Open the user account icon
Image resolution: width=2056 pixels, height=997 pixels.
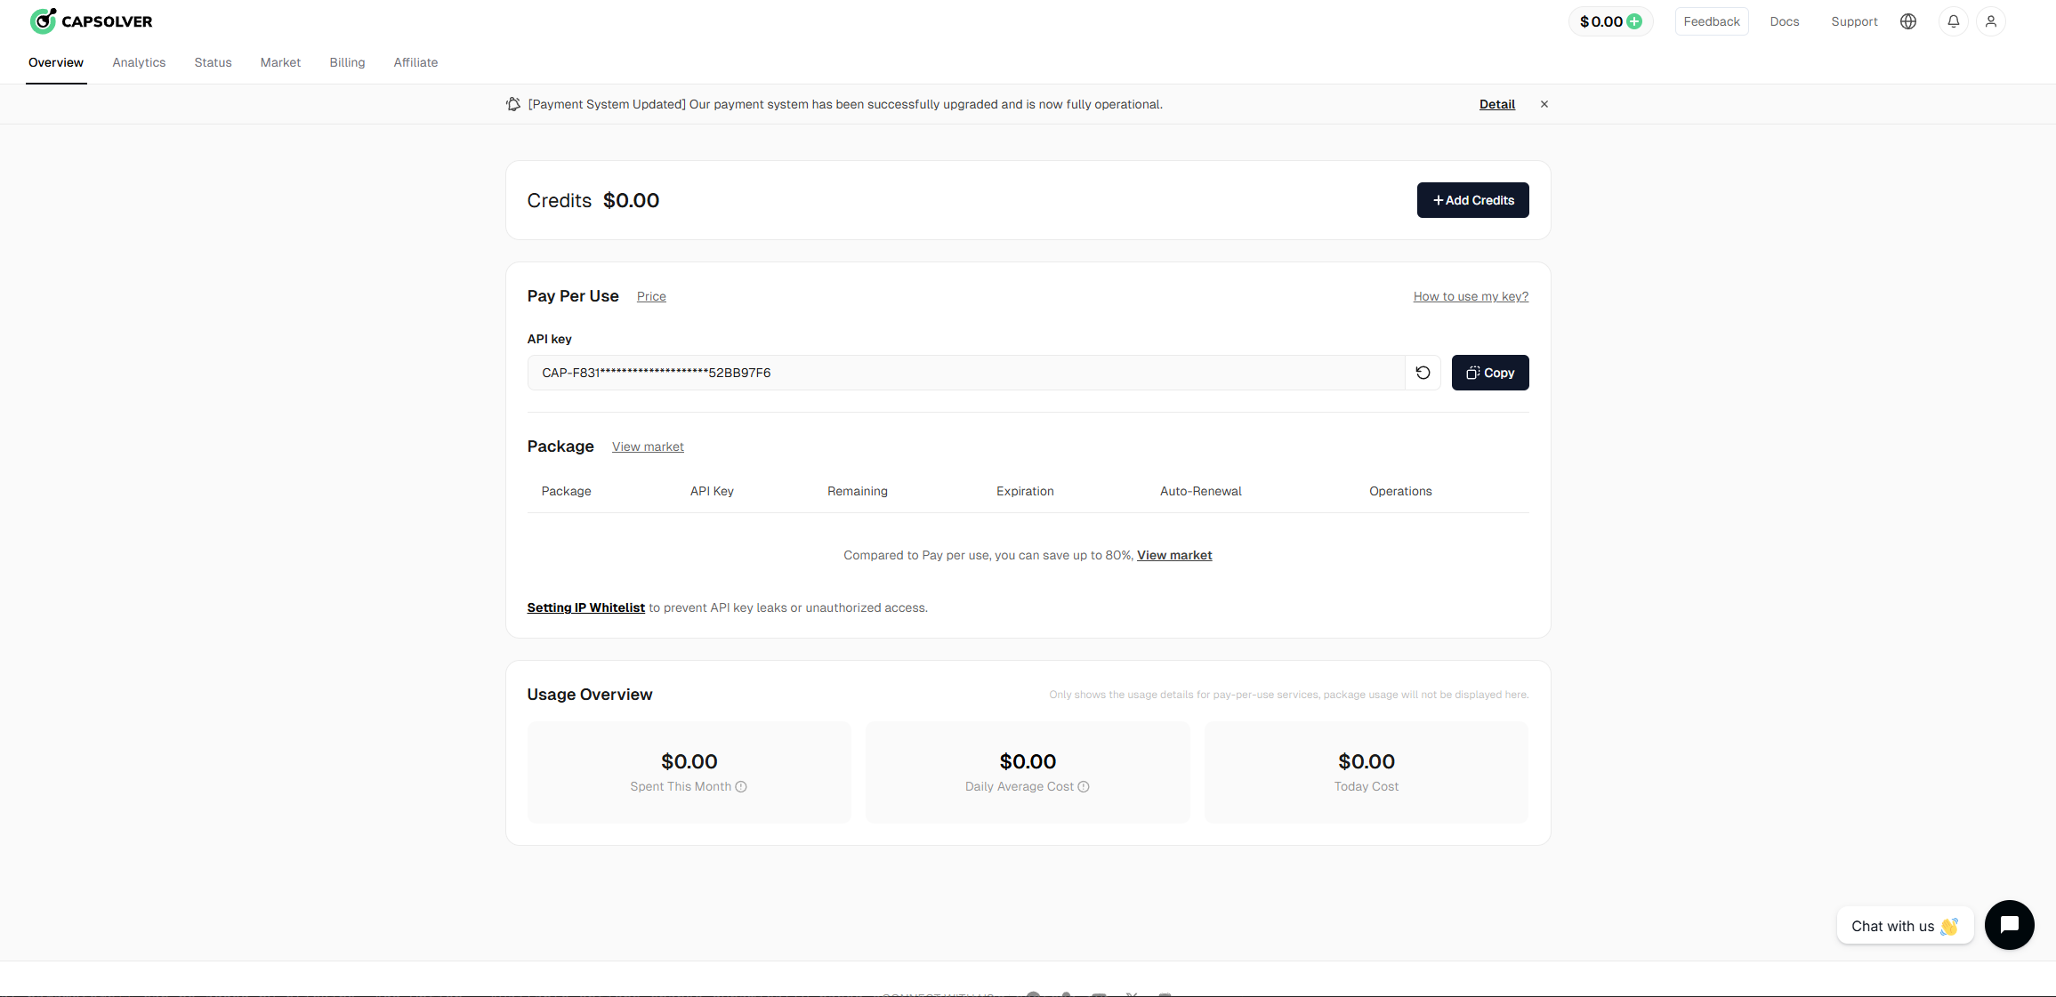pos(1991,21)
